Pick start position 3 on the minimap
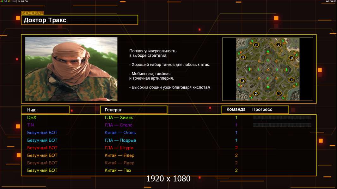Image resolution: width=337 pixels, height=189 pixels. (x=243, y=81)
